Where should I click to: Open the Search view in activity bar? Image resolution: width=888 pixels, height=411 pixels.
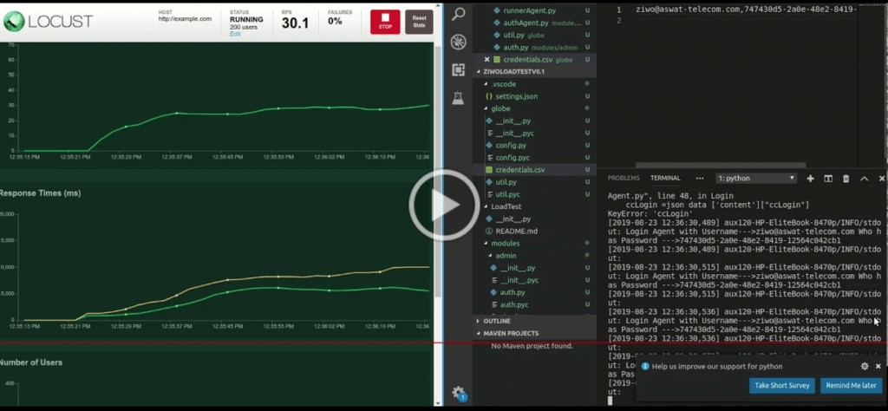[458, 14]
